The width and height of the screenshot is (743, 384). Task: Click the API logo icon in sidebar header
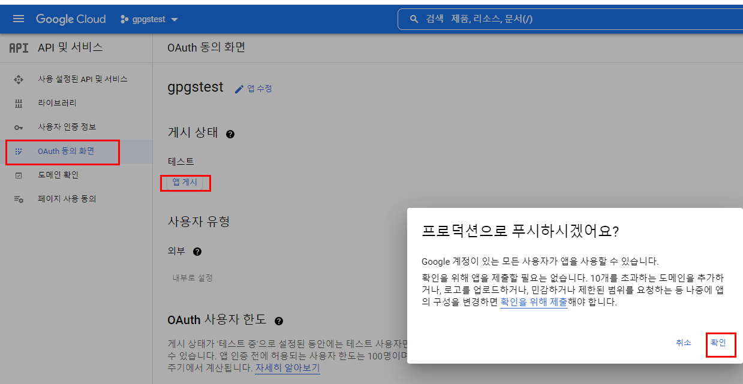click(x=19, y=47)
